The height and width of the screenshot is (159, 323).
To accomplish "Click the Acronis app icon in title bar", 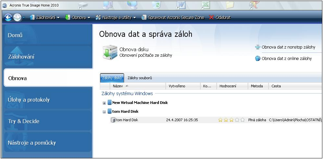I will click(x=5, y=5).
